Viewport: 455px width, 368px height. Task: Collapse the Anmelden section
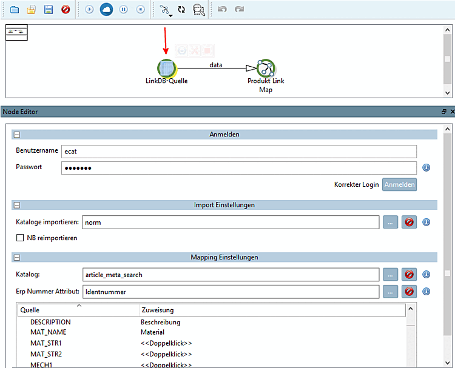(17, 135)
